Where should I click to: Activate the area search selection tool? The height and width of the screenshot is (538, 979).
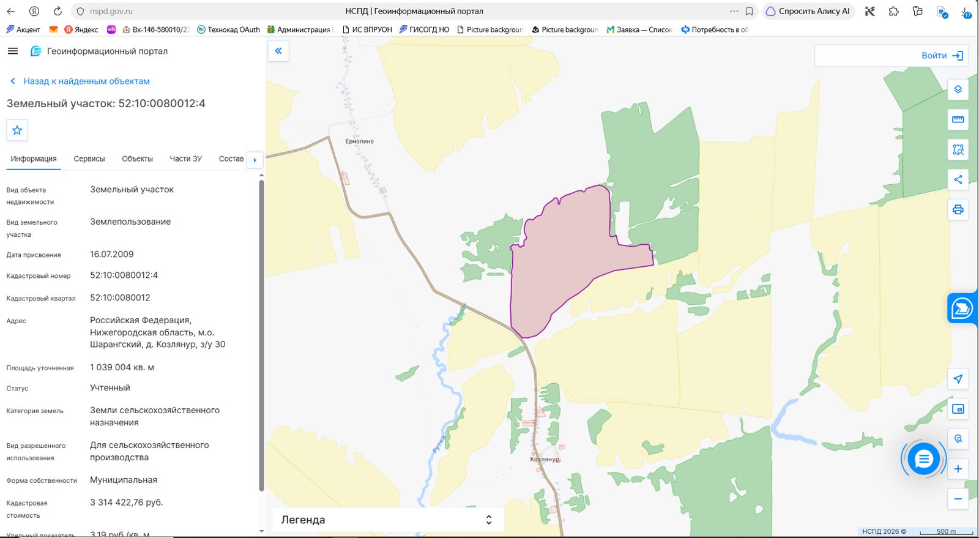pos(958,149)
